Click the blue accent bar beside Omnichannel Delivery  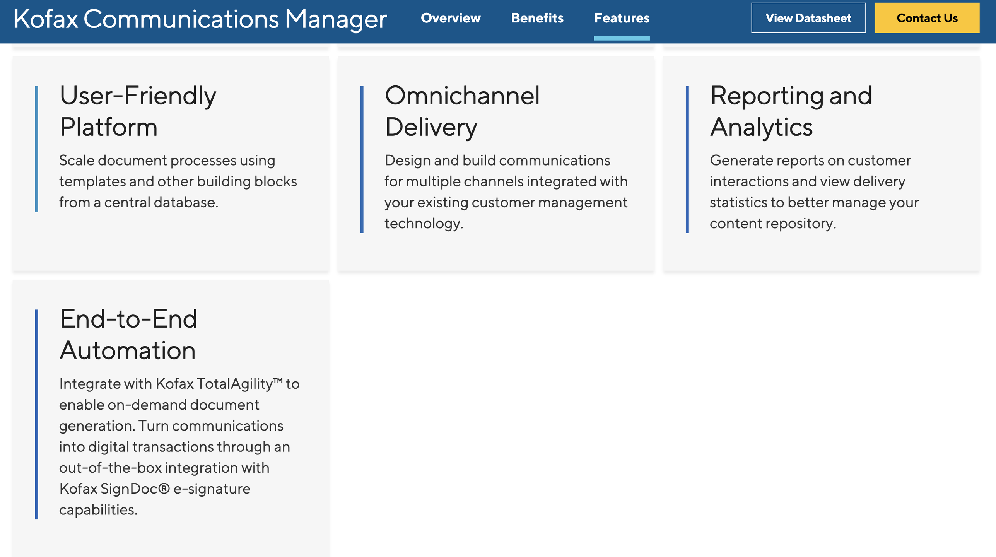[x=362, y=159]
